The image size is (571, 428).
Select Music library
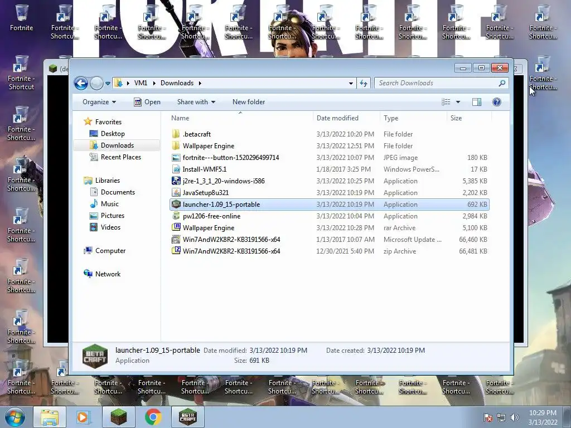(x=110, y=204)
